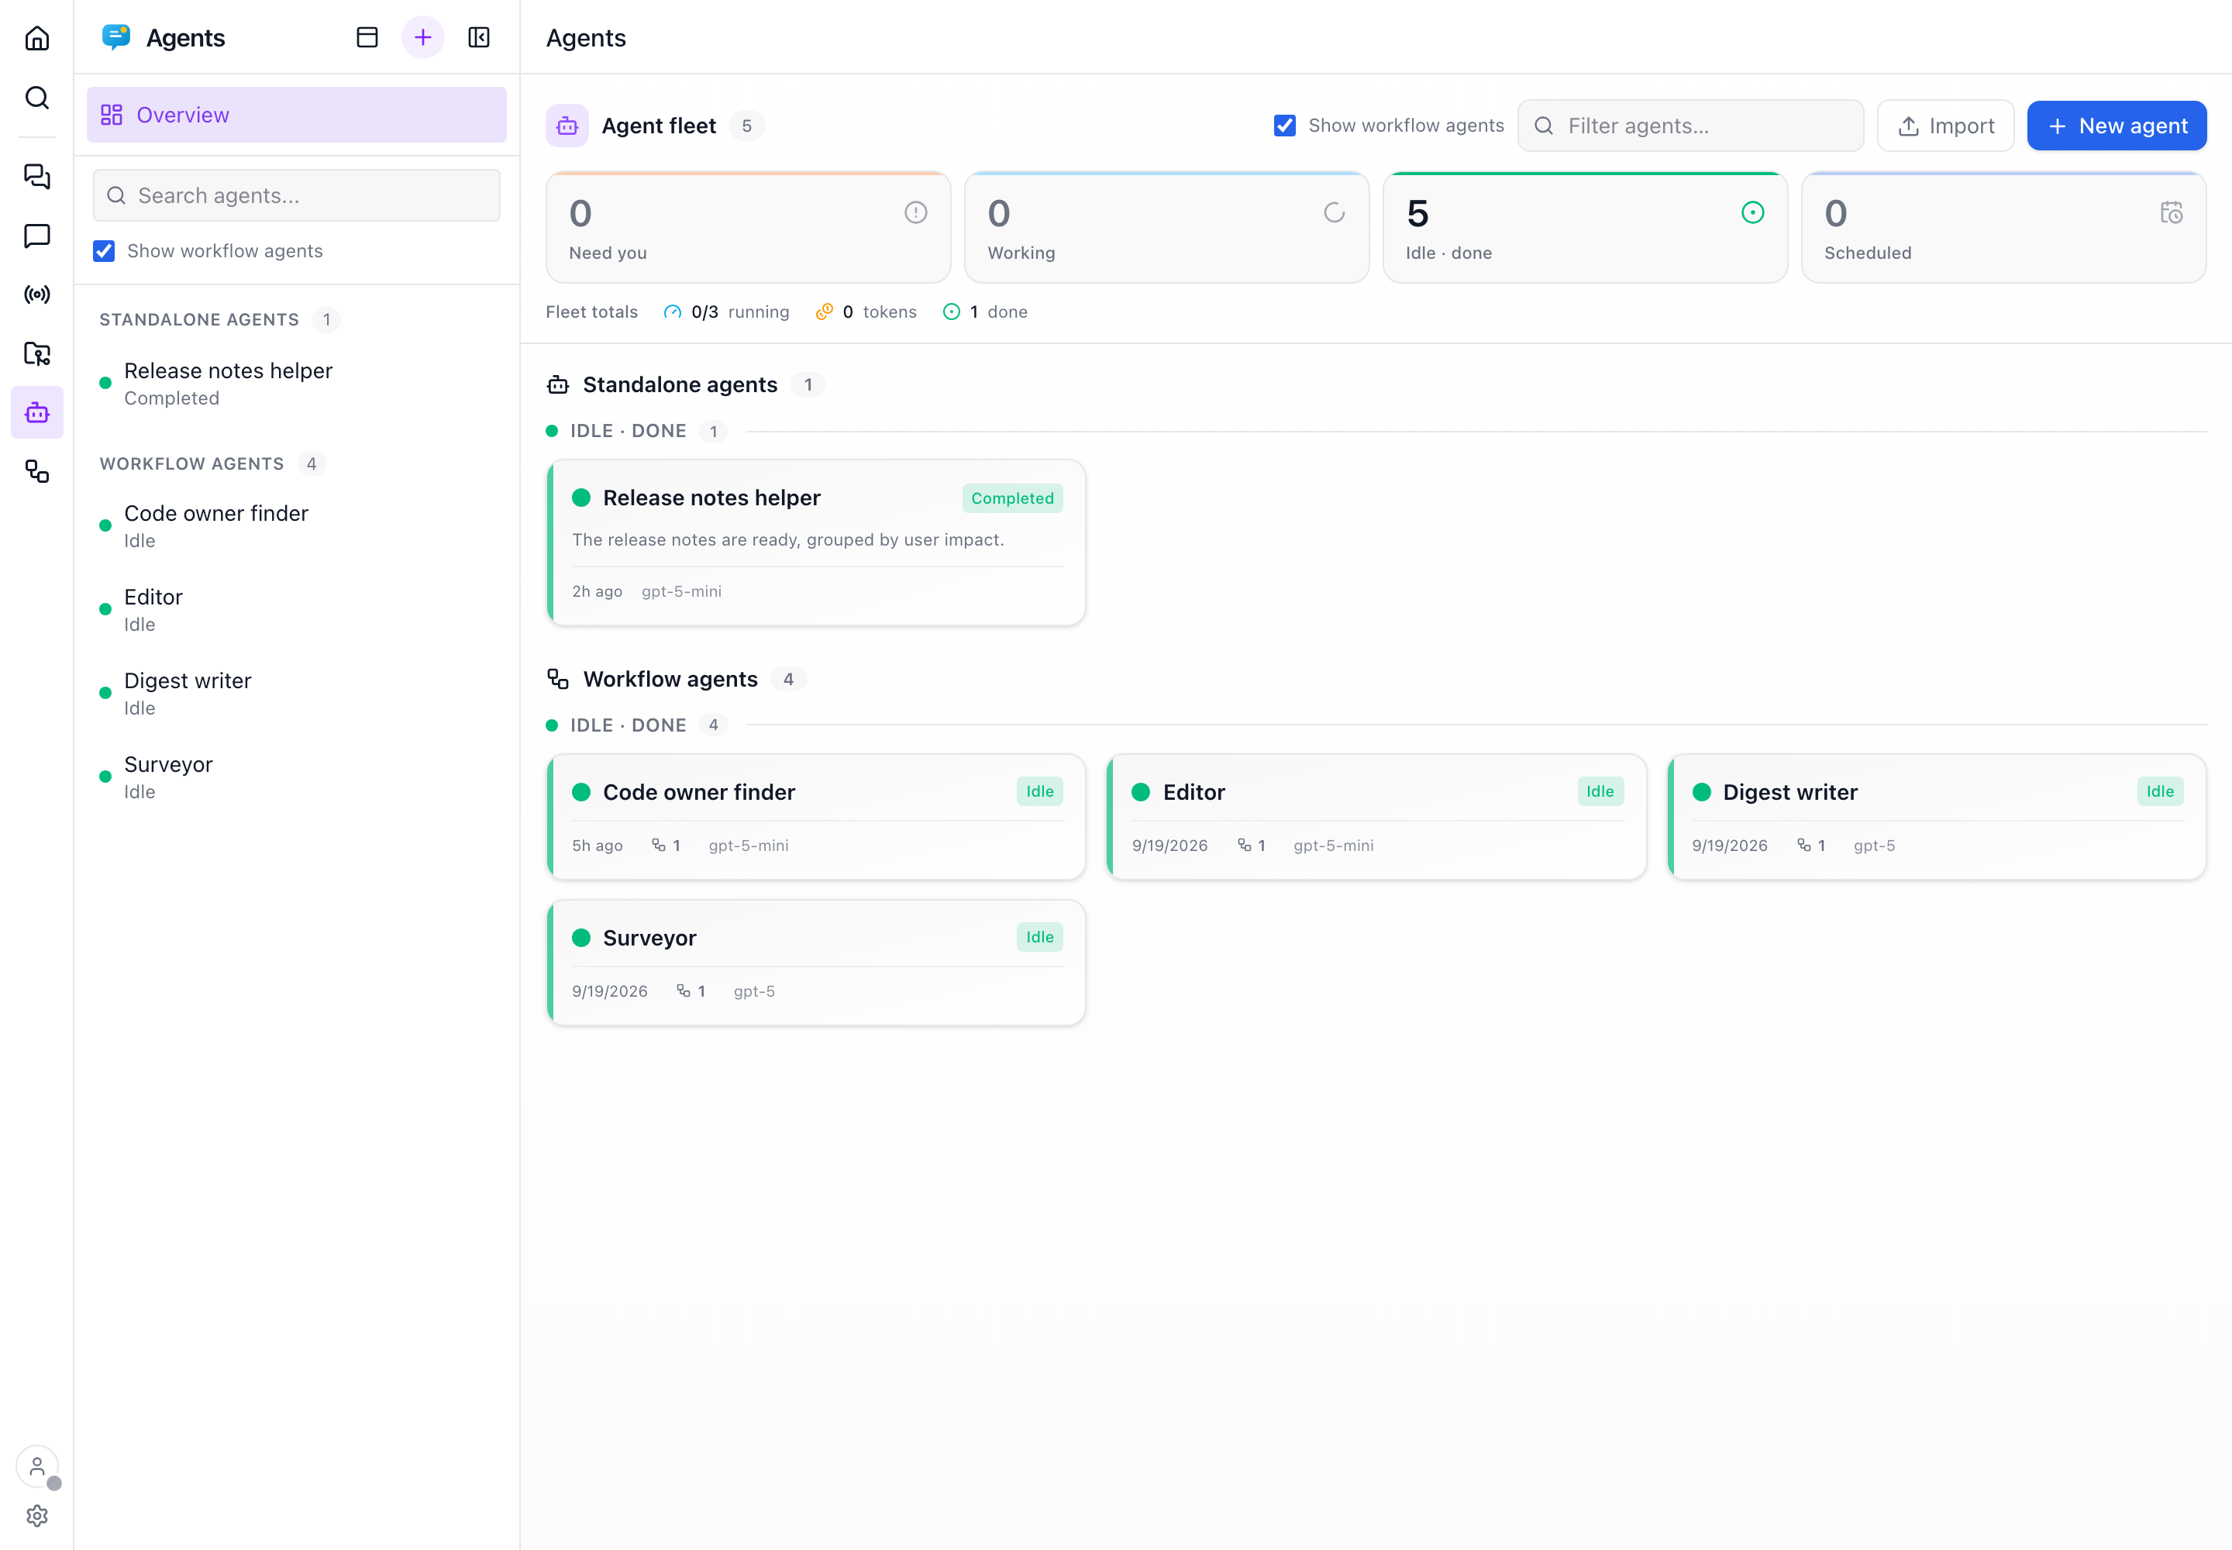Click the Search agents input field
Screen dimensions: 2232x1550
pyautogui.click(x=296, y=196)
